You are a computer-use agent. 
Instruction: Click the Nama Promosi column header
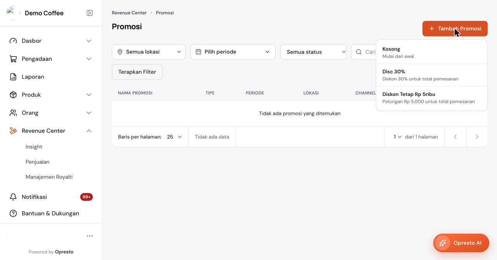click(x=135, y=93)
